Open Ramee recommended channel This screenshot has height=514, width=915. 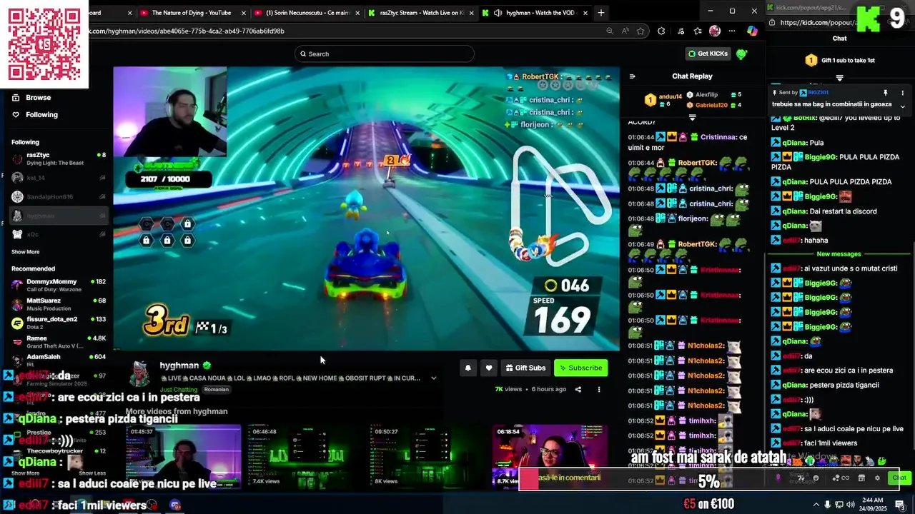(59, 341)
